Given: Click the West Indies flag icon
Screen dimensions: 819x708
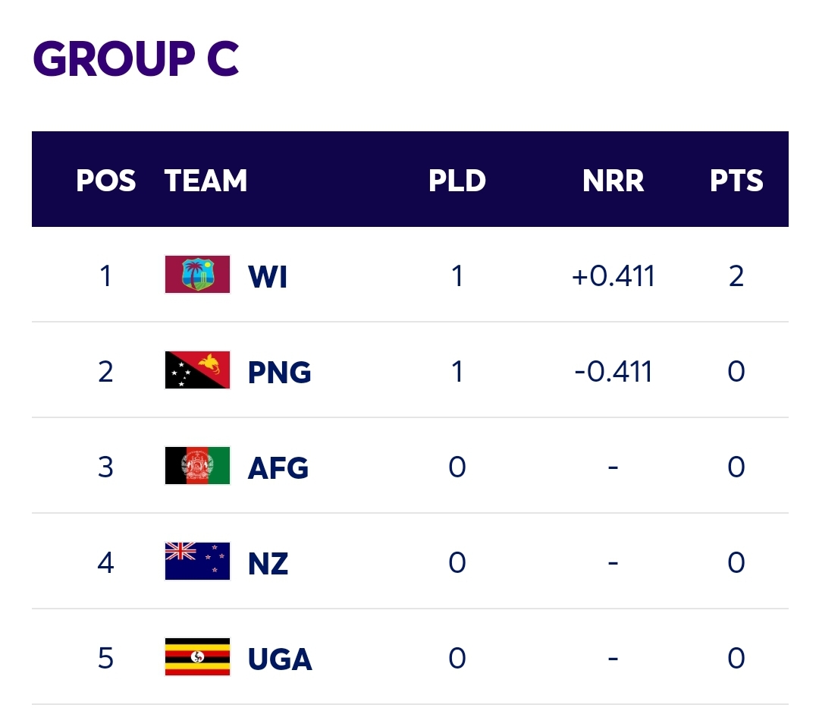Looking at the screenshot, I should (197, 274).
